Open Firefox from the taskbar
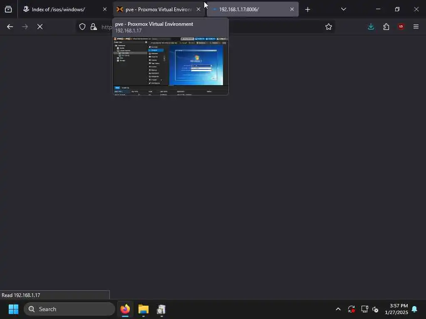Viewport: 426px width, 319px height. pos(125,309)
